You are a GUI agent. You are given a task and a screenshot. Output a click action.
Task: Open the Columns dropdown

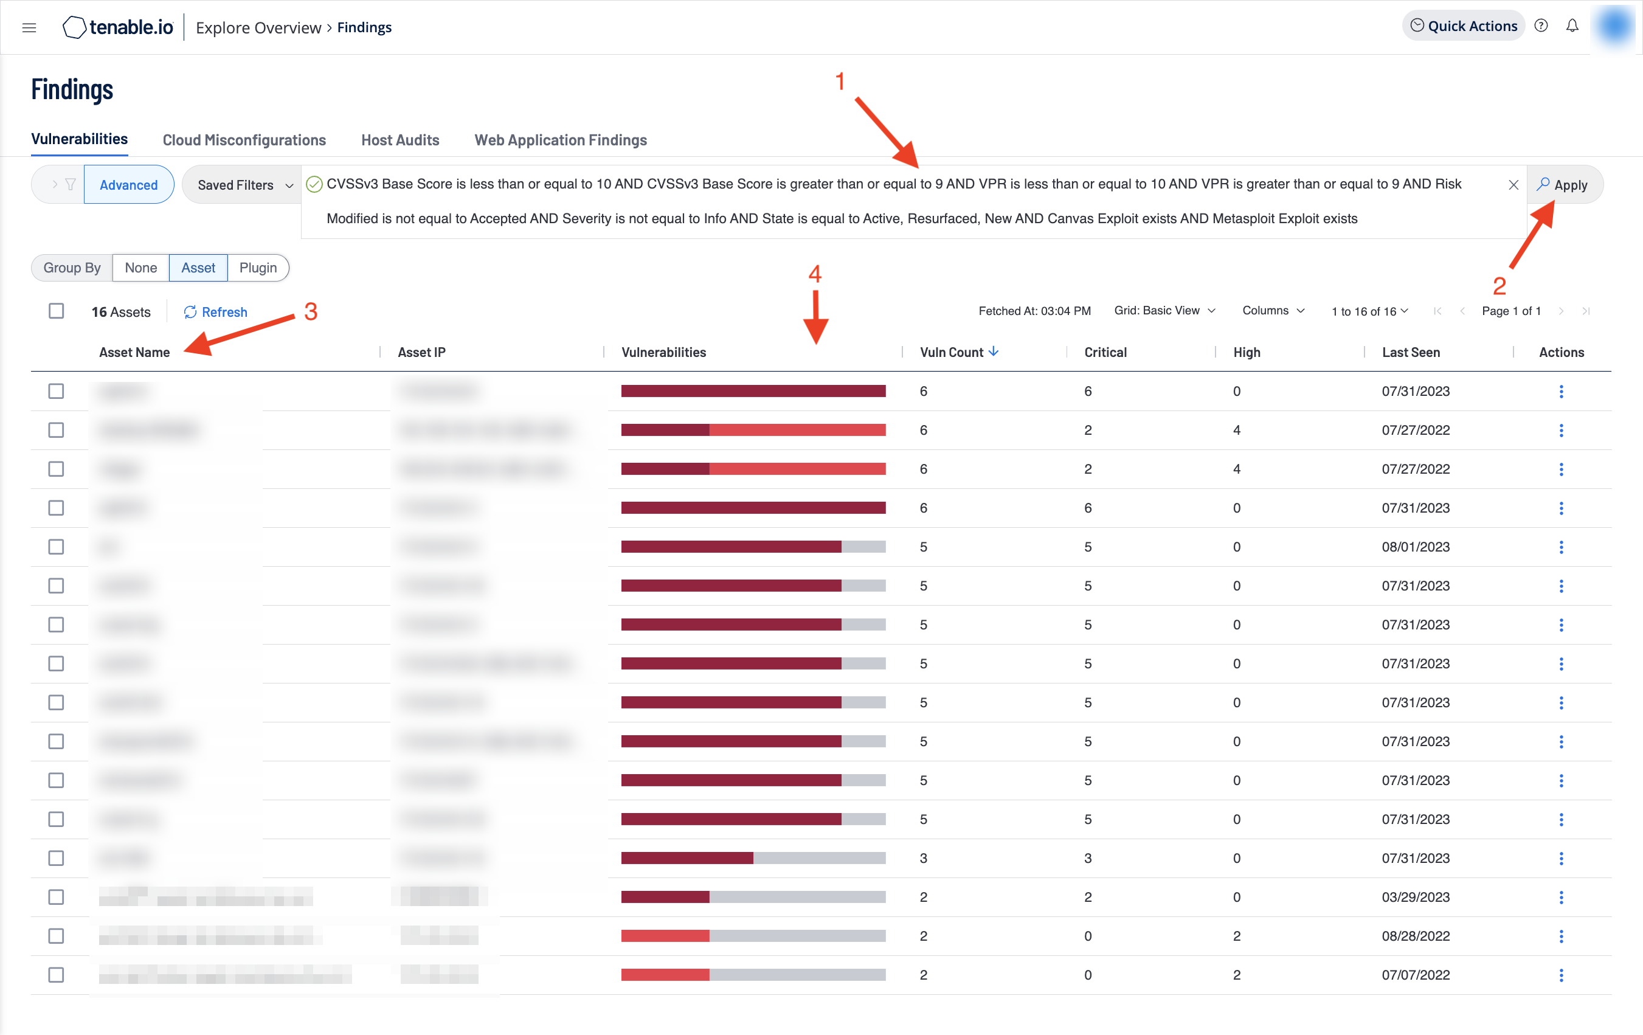pos(1273,310)
